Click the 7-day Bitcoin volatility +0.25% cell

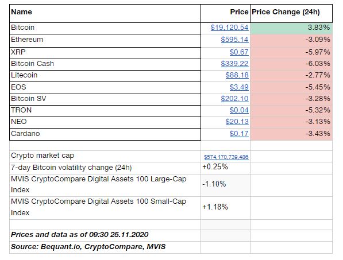point(226,168)
